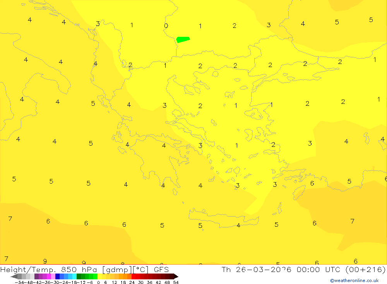Pick the bright yellow legend swatch at 0

[99, 277]
